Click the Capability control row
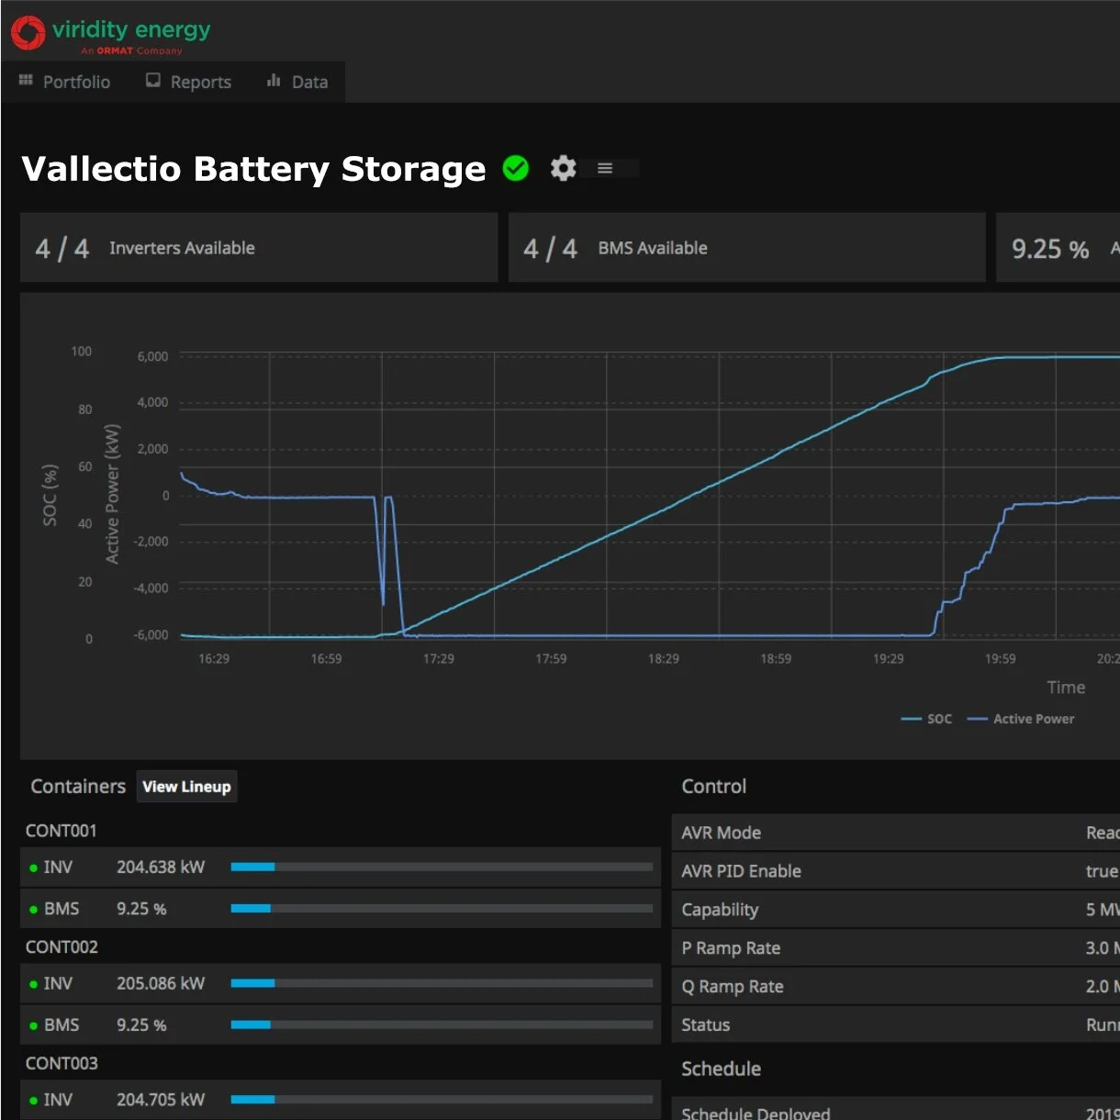The image size is (1120, 1120). click(896, 910)
